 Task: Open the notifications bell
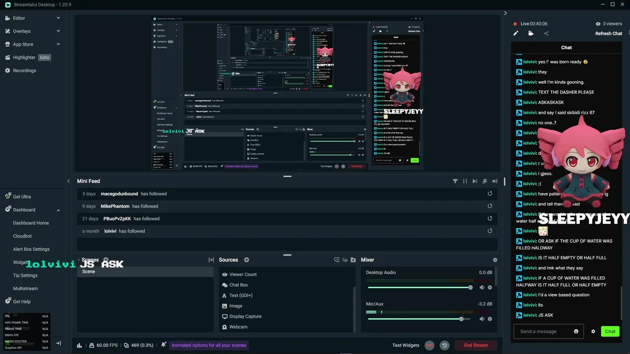point(163,345)
